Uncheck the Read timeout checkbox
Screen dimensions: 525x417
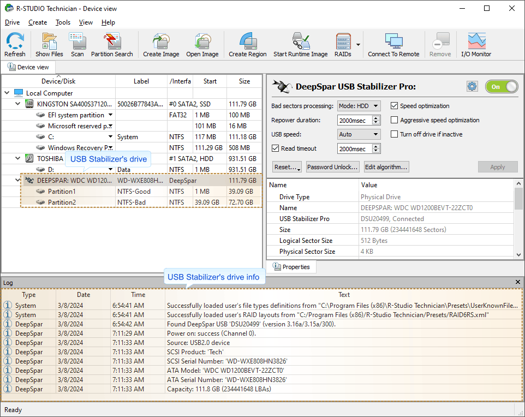(x=275, y=148)
